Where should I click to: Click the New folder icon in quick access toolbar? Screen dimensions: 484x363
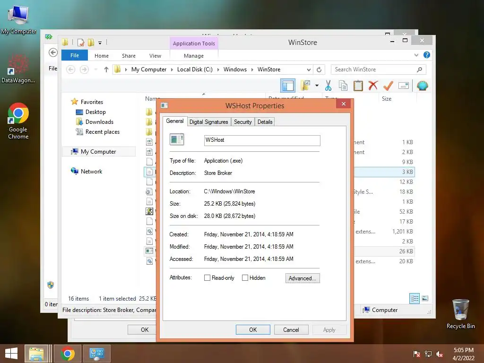click(91, 43)
